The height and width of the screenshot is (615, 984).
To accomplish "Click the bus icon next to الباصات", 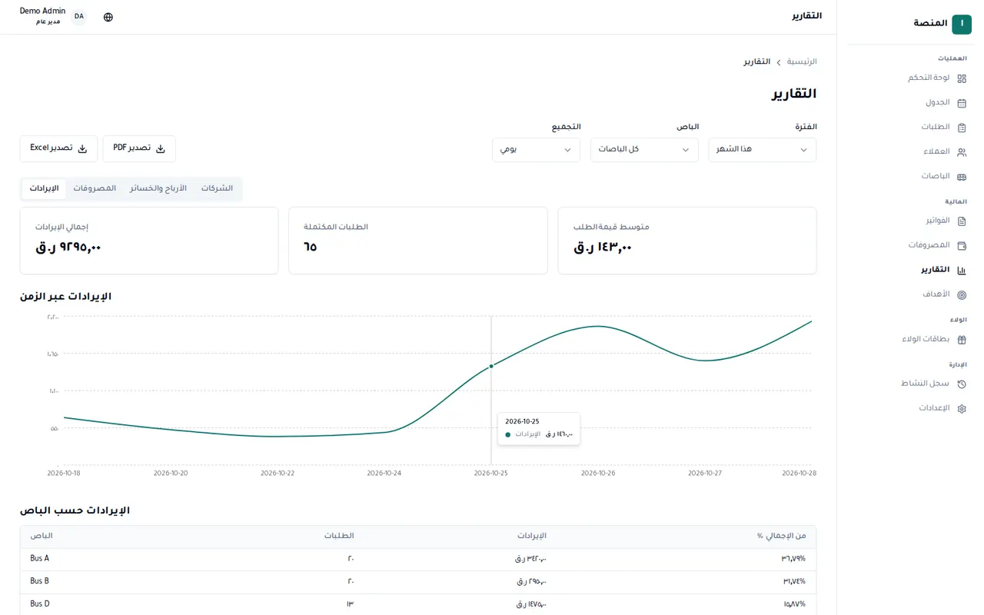I will coord(962,177).
